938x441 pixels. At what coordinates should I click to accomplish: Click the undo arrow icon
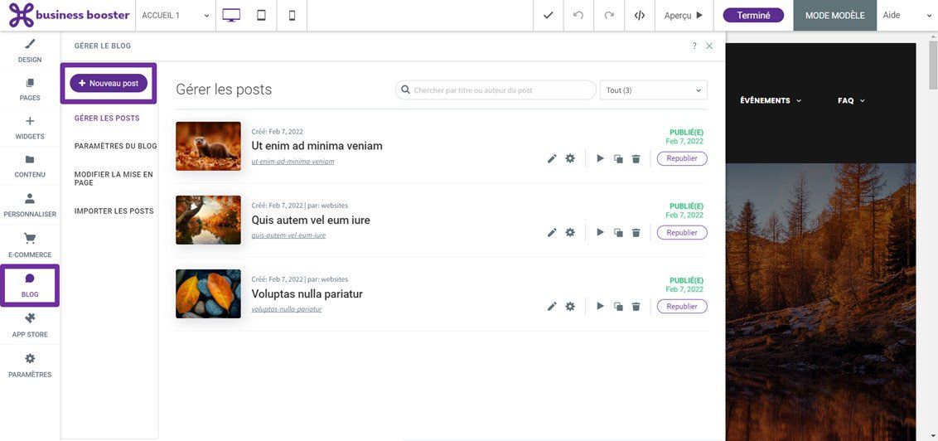[578, 16]
